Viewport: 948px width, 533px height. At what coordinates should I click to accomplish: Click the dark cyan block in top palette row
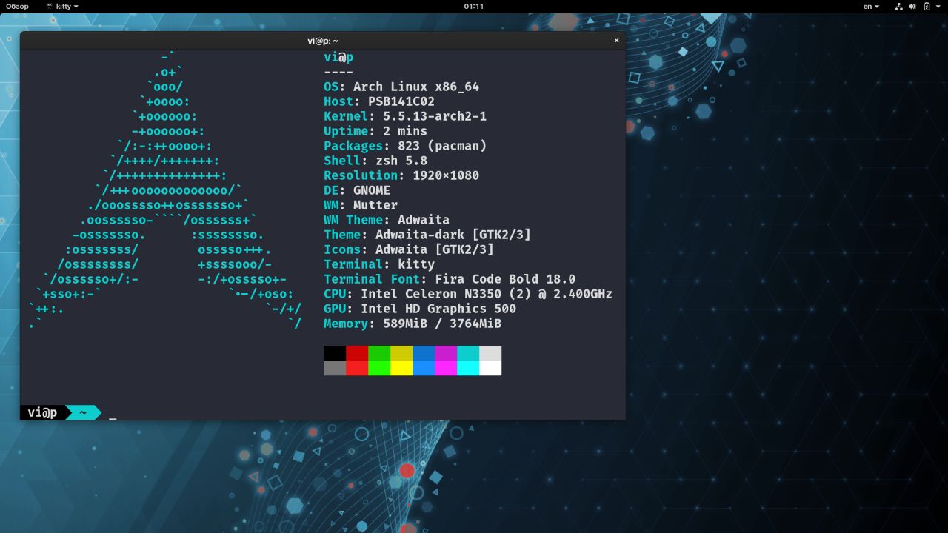point(468,353)
